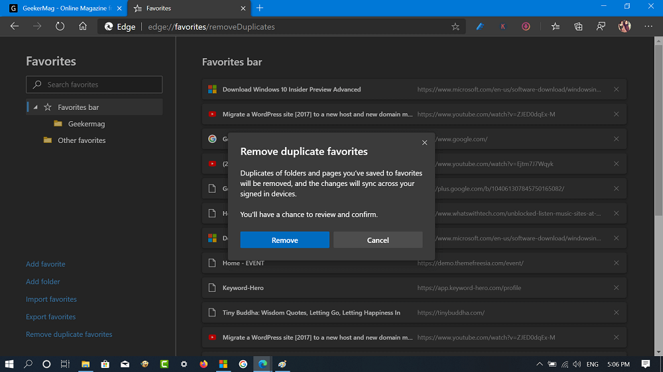The width and height of the screenshot is (663, 372).
Task: Click the address bar URL
Action: 211,26
